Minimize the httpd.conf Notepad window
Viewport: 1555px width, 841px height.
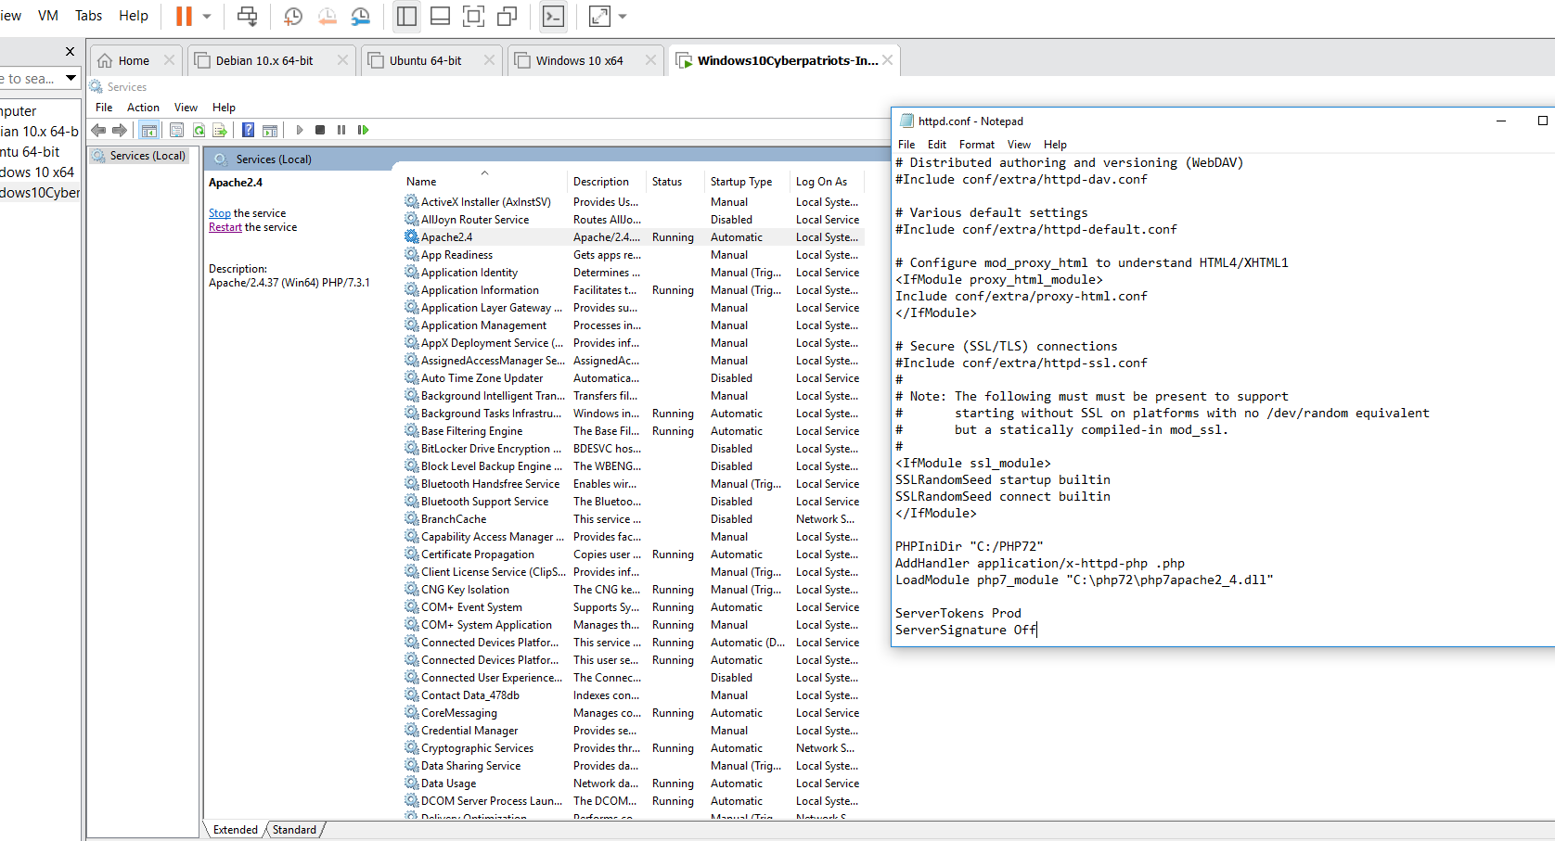1501,121
